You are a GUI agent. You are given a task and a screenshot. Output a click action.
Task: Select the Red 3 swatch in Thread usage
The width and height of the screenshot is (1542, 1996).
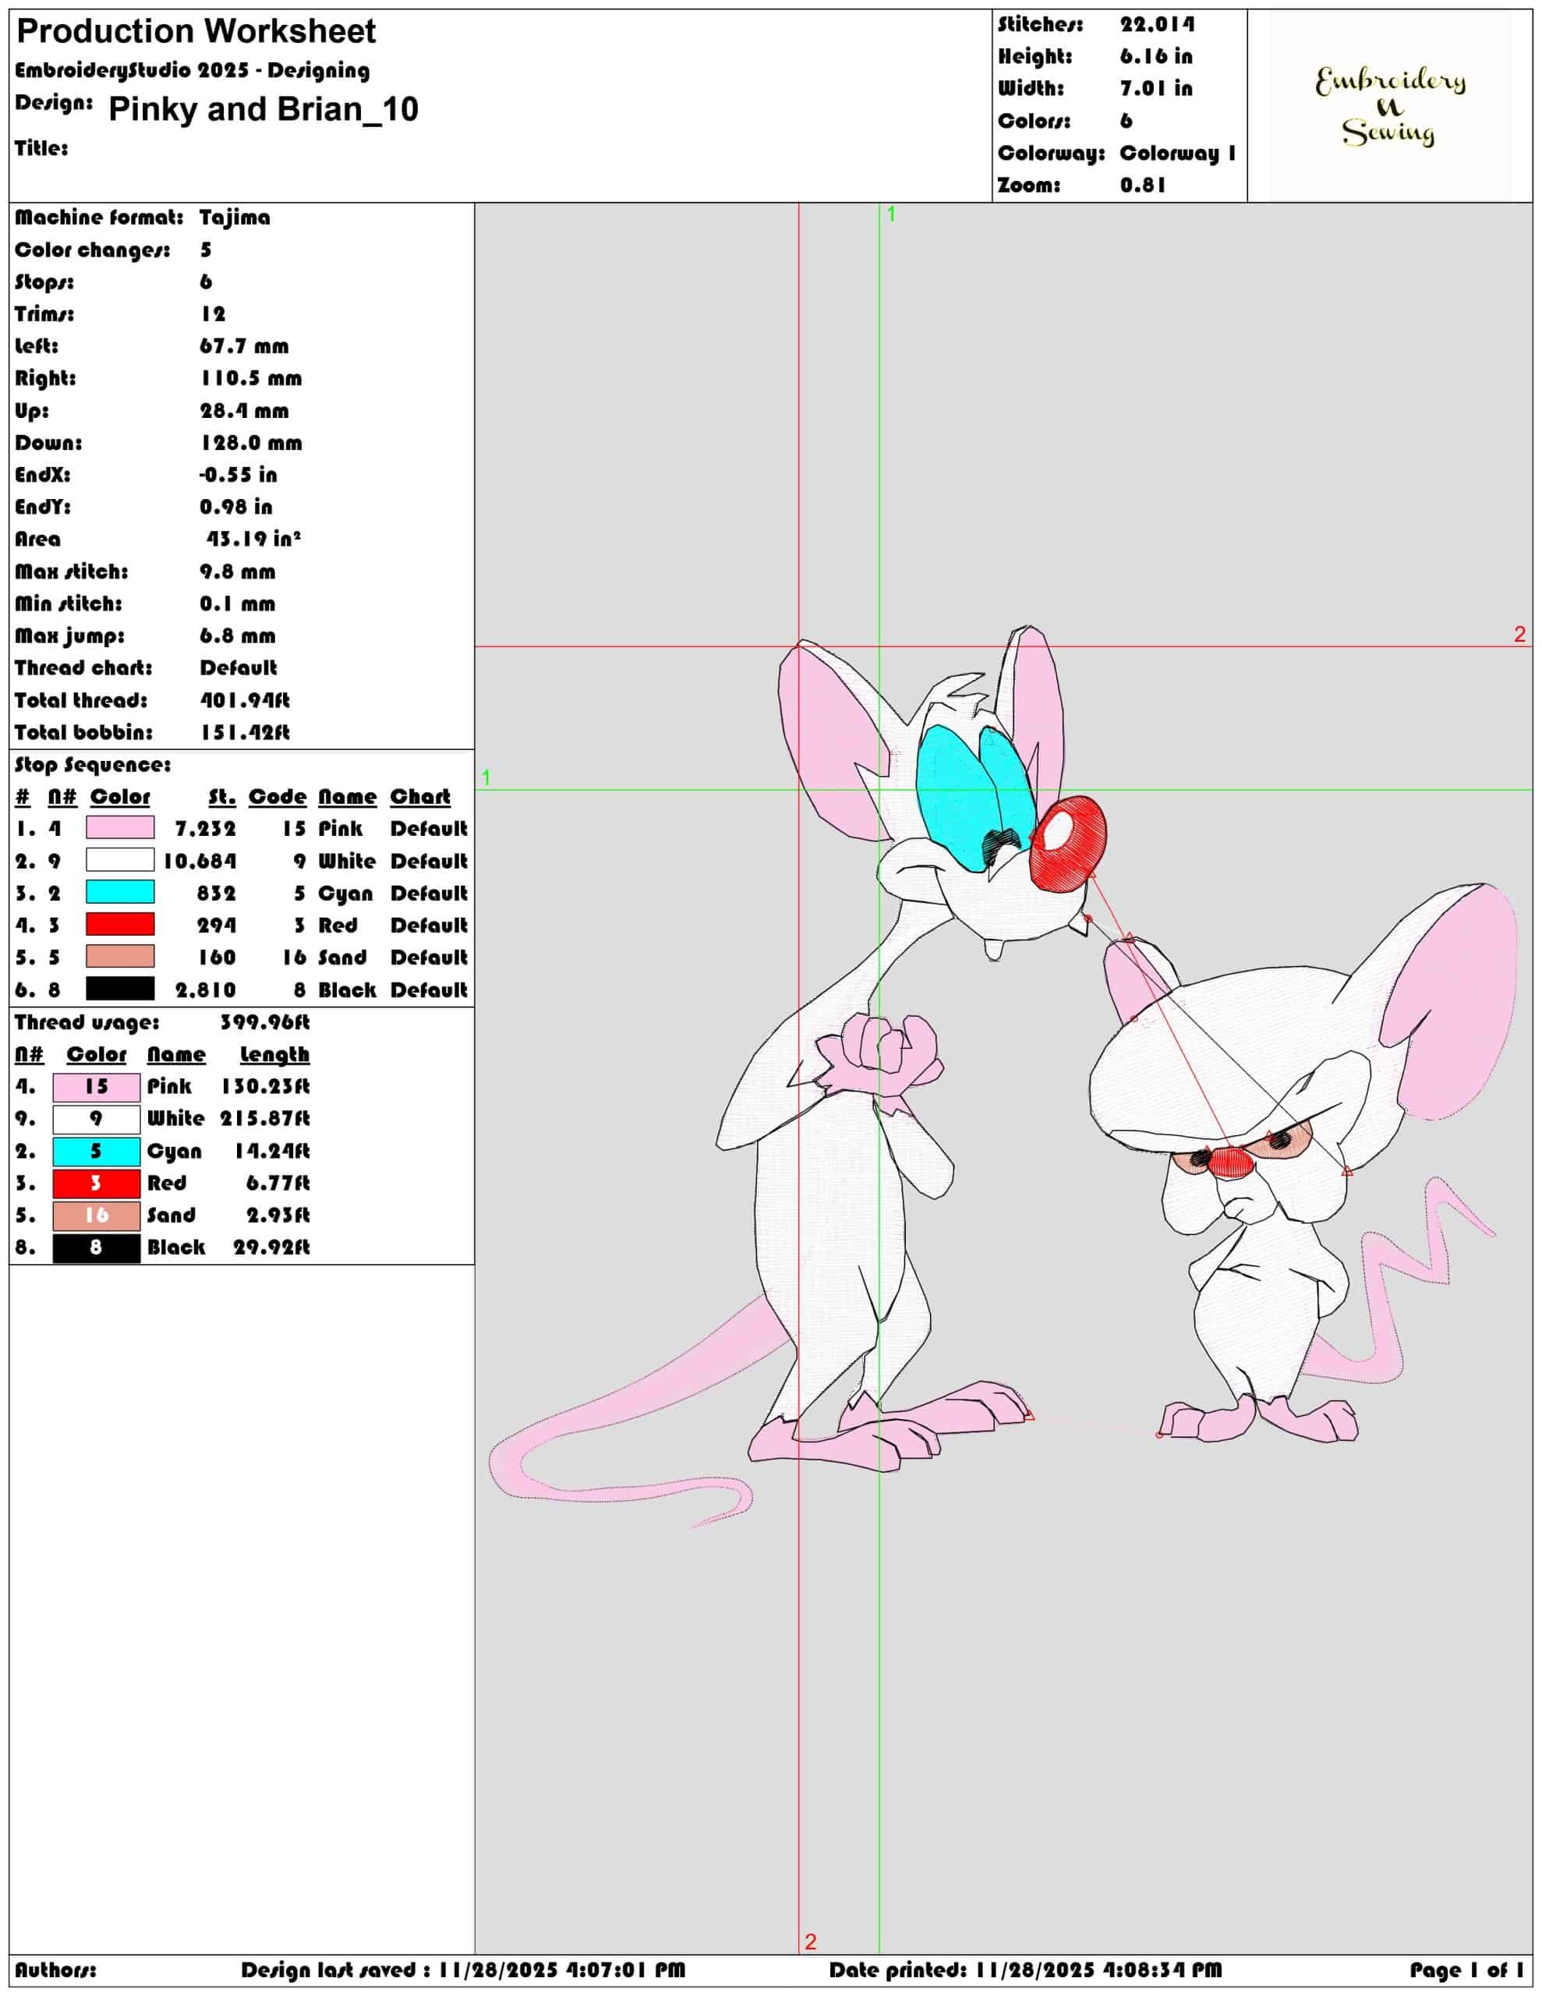pos(96,1184)
